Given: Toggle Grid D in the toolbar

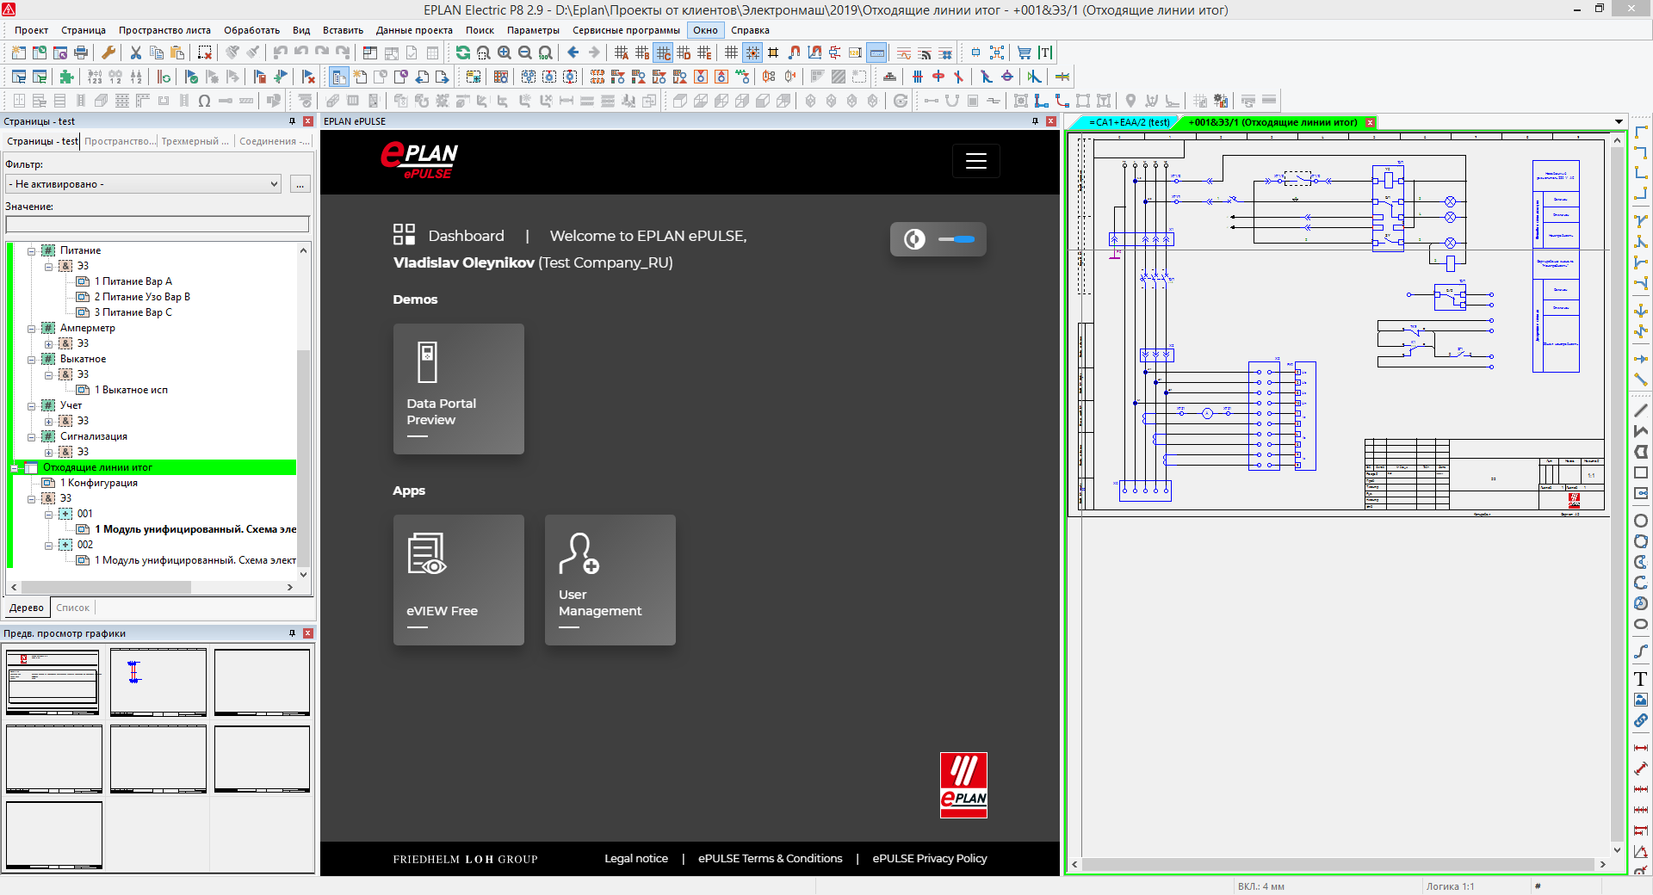Looking at the screenshot, I should 684,52.
